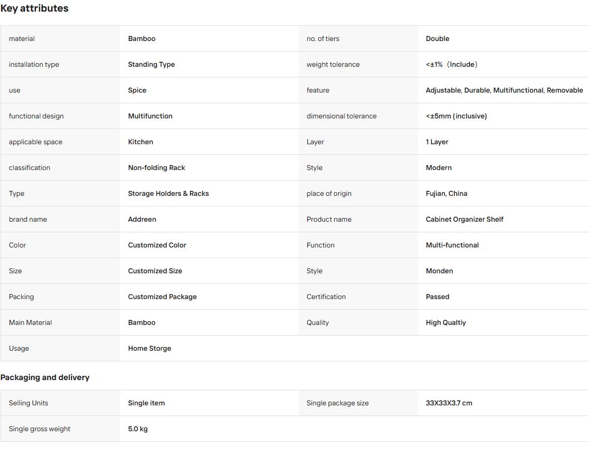Select the Addreen brand name

click(142, 220)
